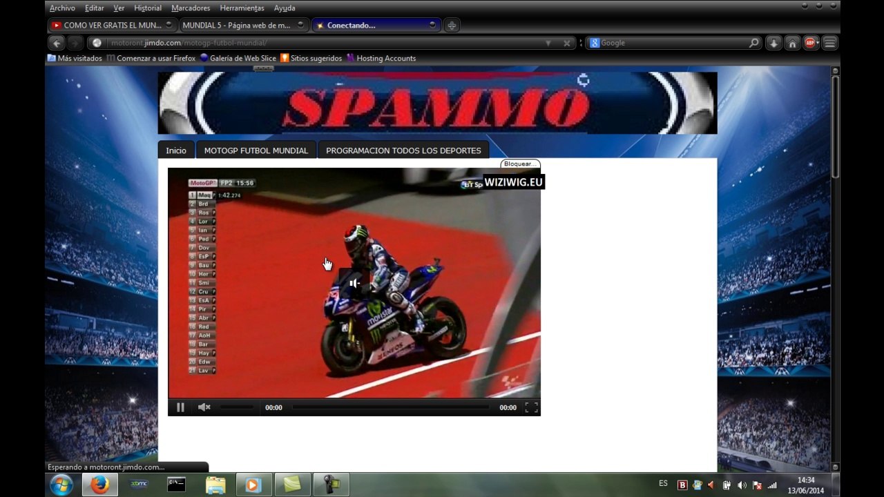This screenshot has width=884, height=497.
Task: Open the taskbar clock showing 14:34
Action: click(x=806, y=485)
